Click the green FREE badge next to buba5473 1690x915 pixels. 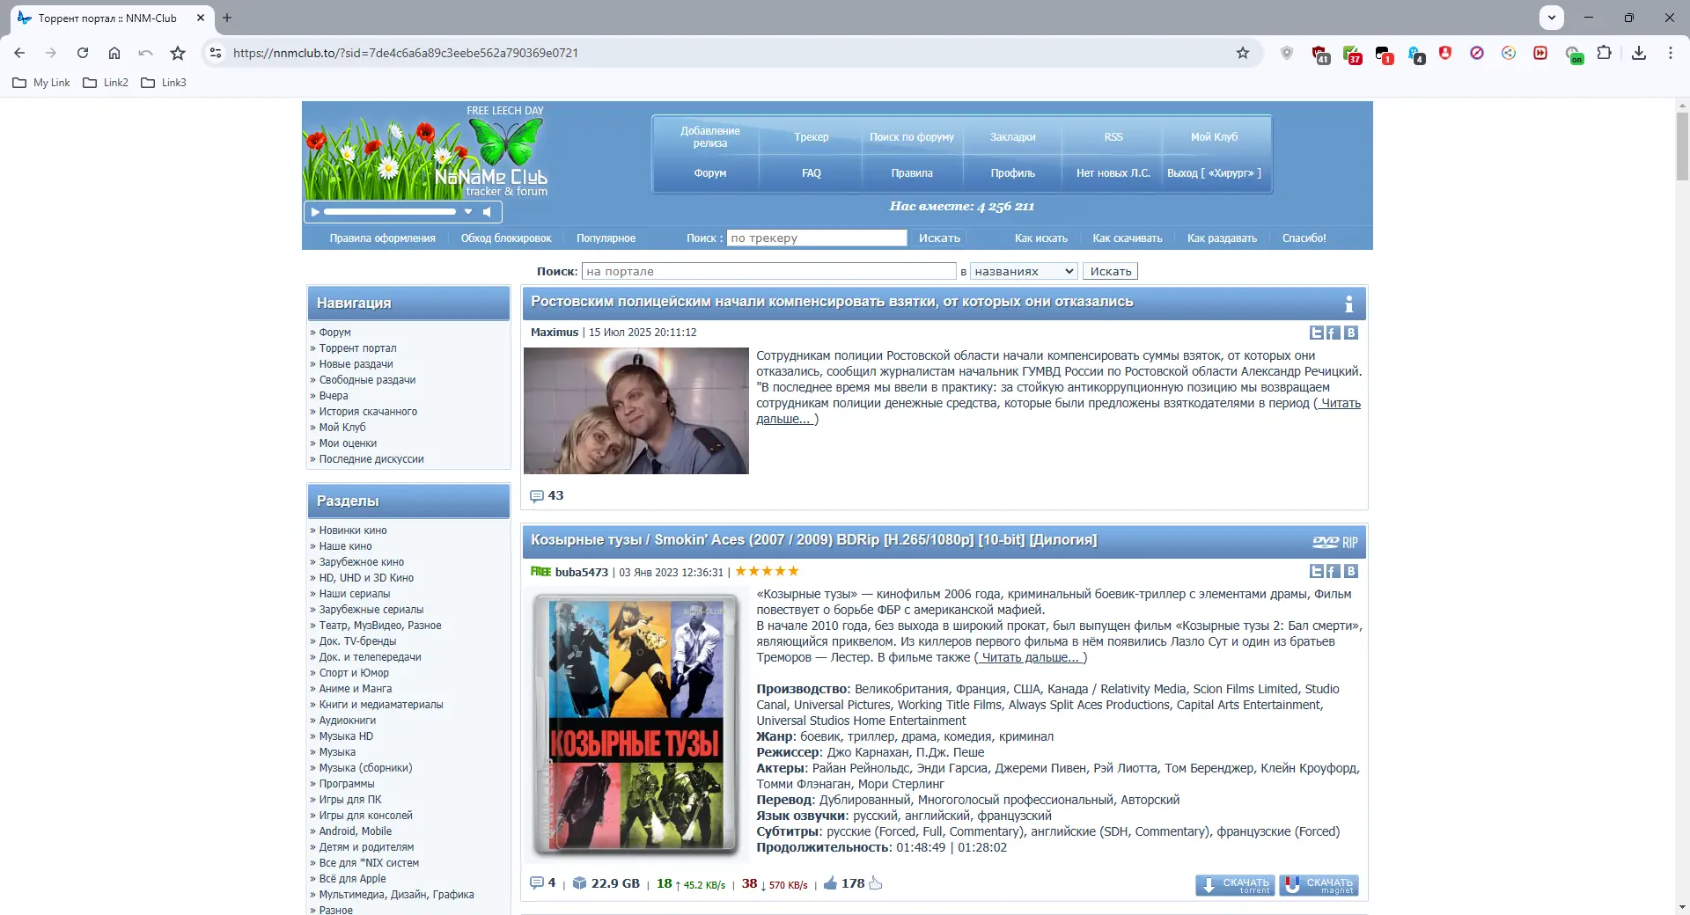pyautogui.click(x=540, y=571)
